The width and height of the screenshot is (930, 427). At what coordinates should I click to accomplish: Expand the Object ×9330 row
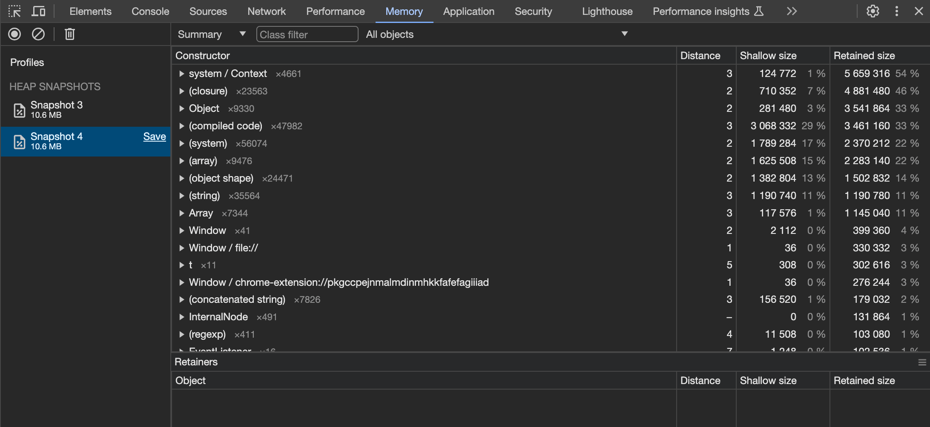click(182, 108)
